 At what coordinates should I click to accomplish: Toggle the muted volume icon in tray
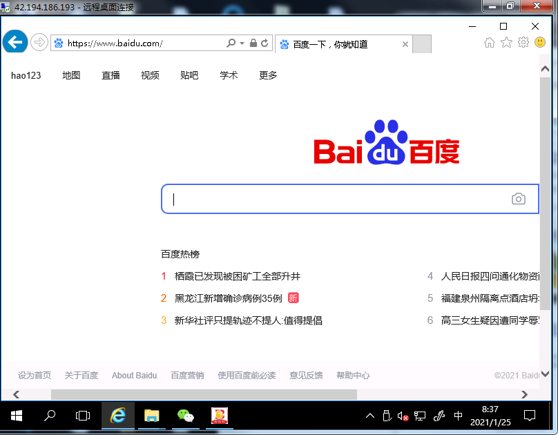(403, 416)
